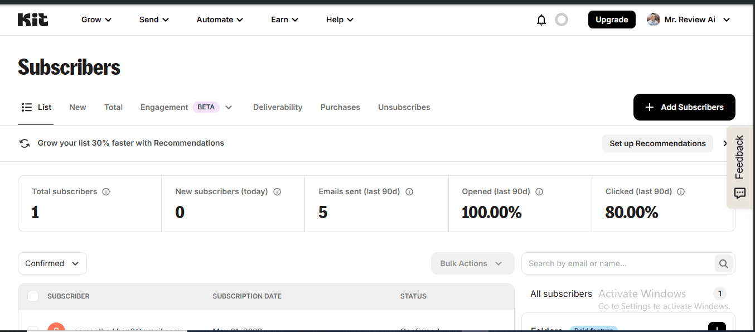This screenshot has height=332, width=755.
Task: Click the Add Subscribers button
Action: [684, 107]
